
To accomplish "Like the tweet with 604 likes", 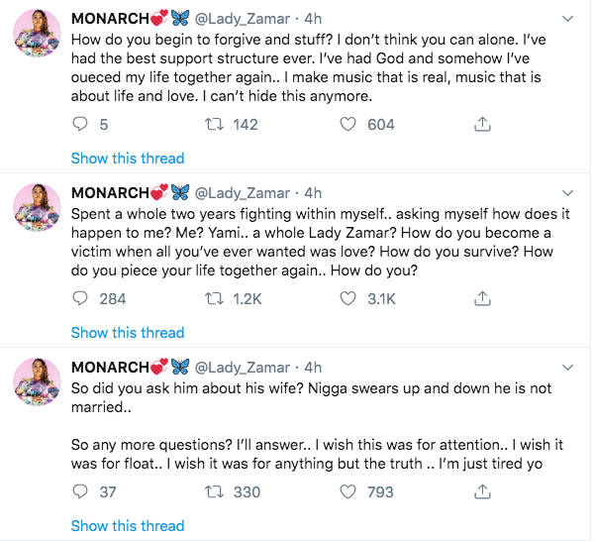I will click(348, 124).
